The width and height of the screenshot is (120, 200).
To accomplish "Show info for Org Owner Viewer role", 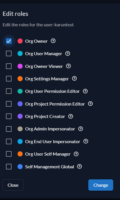I will tap(68, 66).
